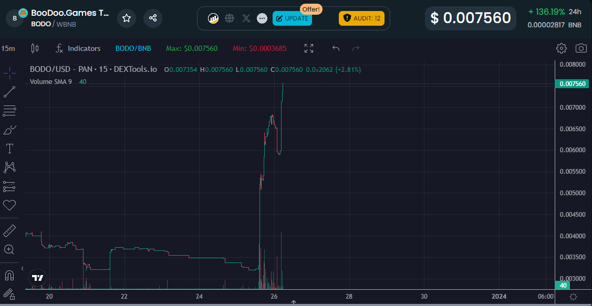592x306 pixels.
Task: Take a chart snapshot with camera
Action: [581, 48]
